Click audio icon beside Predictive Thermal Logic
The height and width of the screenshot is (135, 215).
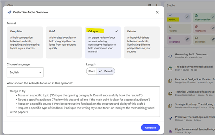pos(170,119)
